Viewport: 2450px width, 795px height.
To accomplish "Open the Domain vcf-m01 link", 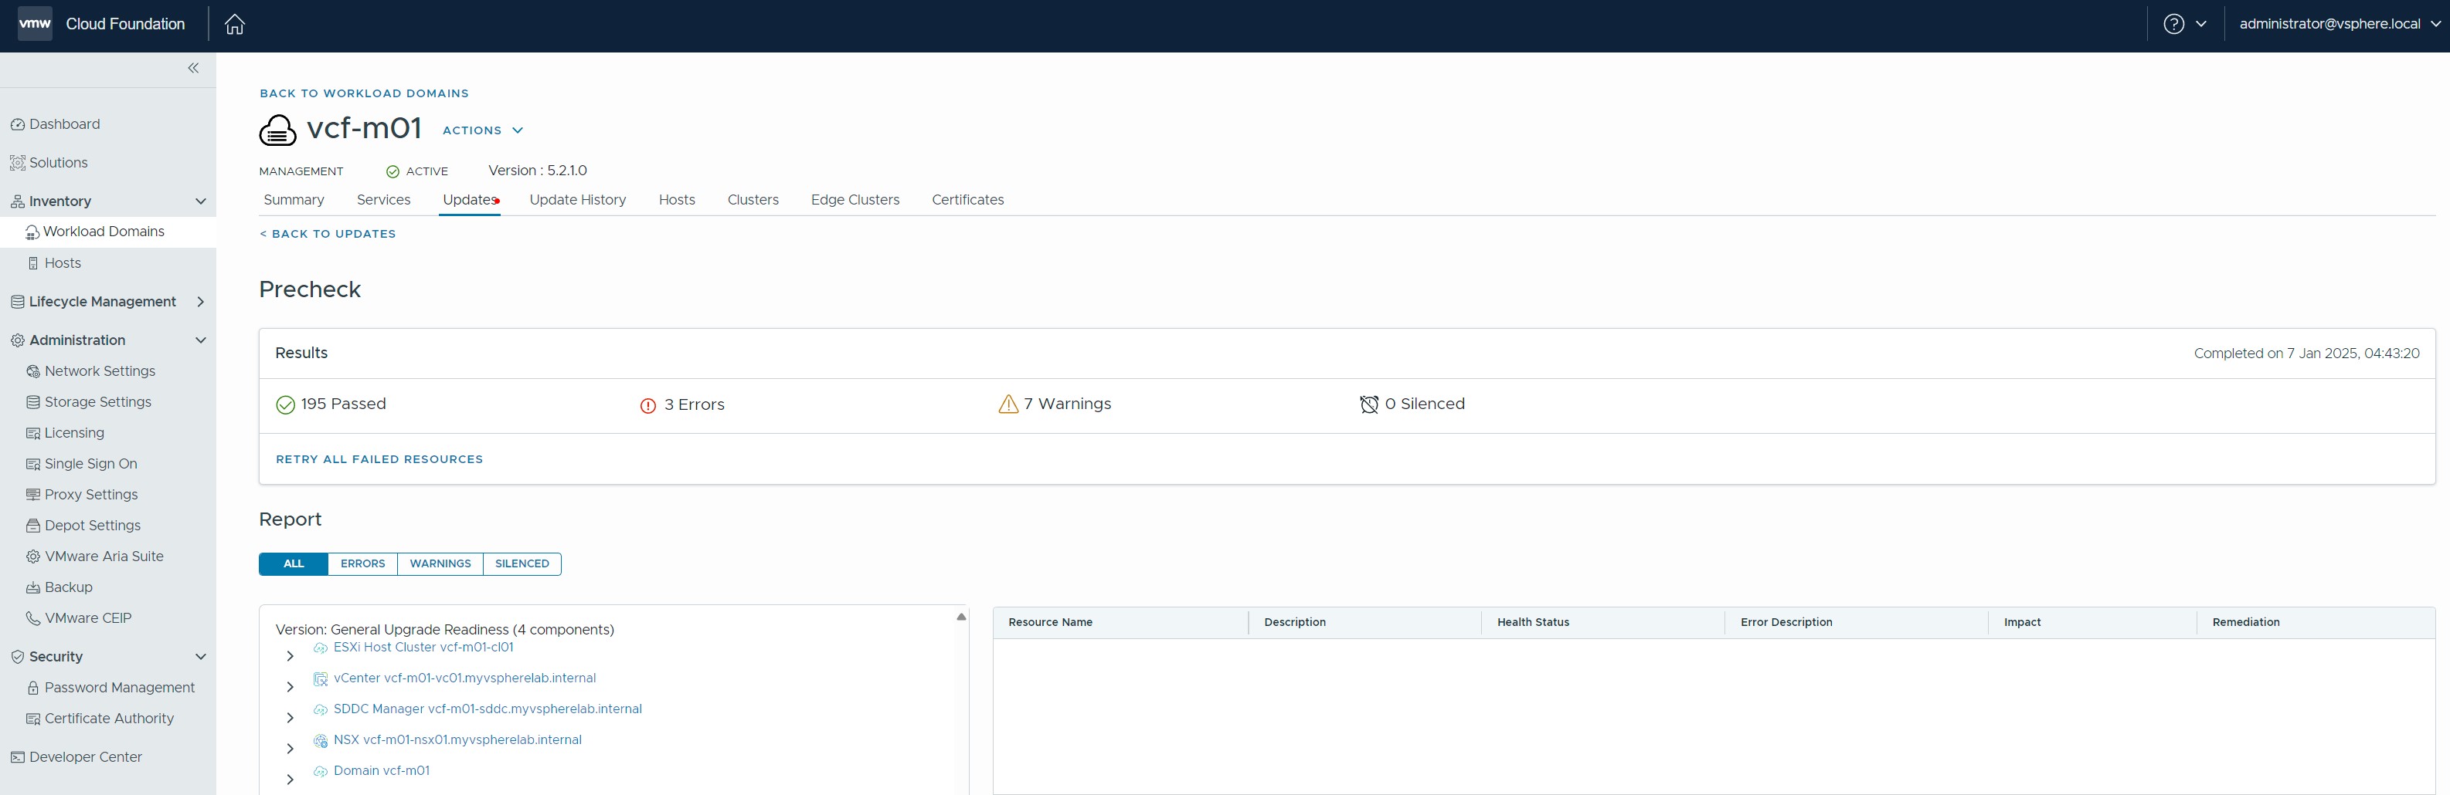I will tap(382, 771).
